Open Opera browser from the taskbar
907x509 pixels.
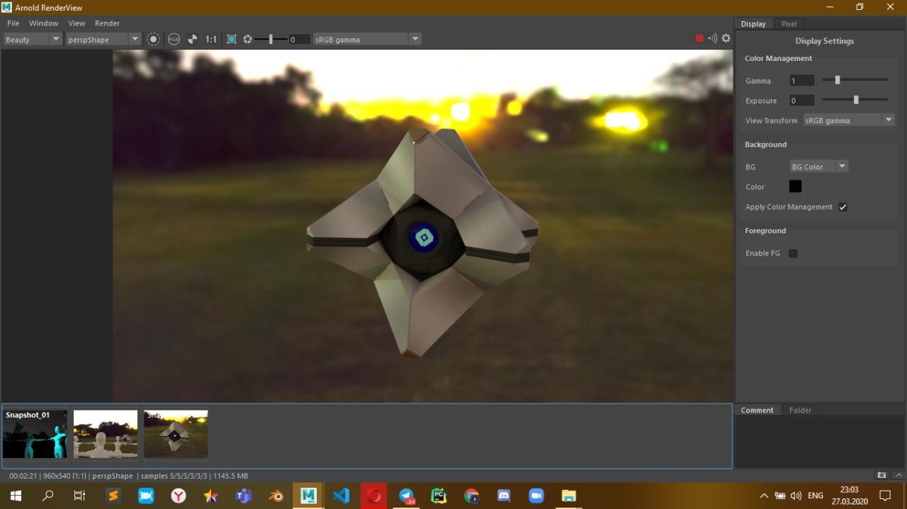pos(373,496)
